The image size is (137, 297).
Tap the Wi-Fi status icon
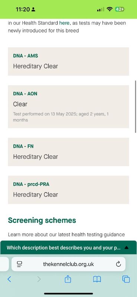pos(110,9)
